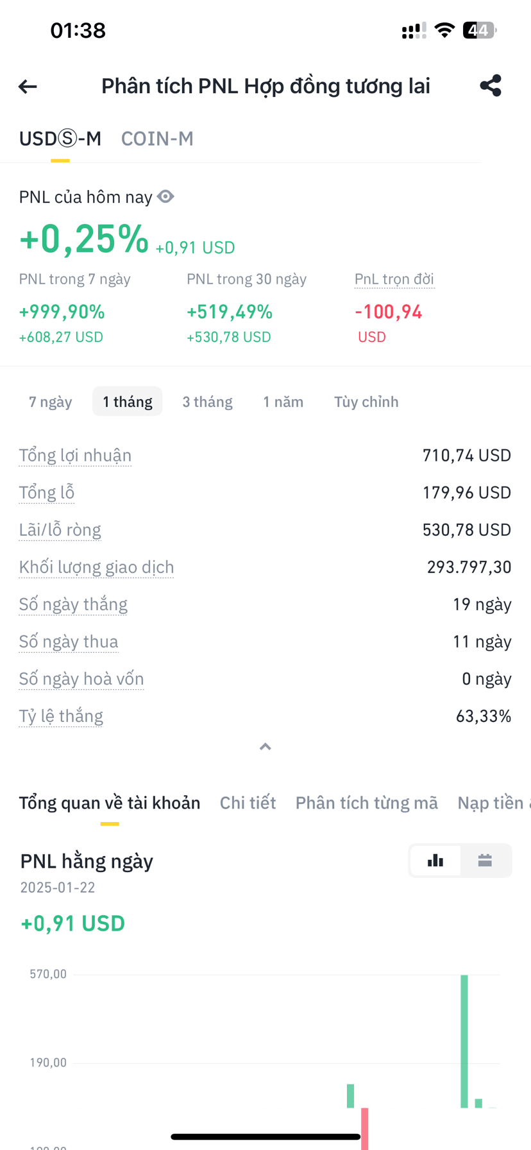Tap the Tổng lợi nhuận label
Image resolution: width=531 pixels, height=1150 pixels.
(x=75, y=455)
